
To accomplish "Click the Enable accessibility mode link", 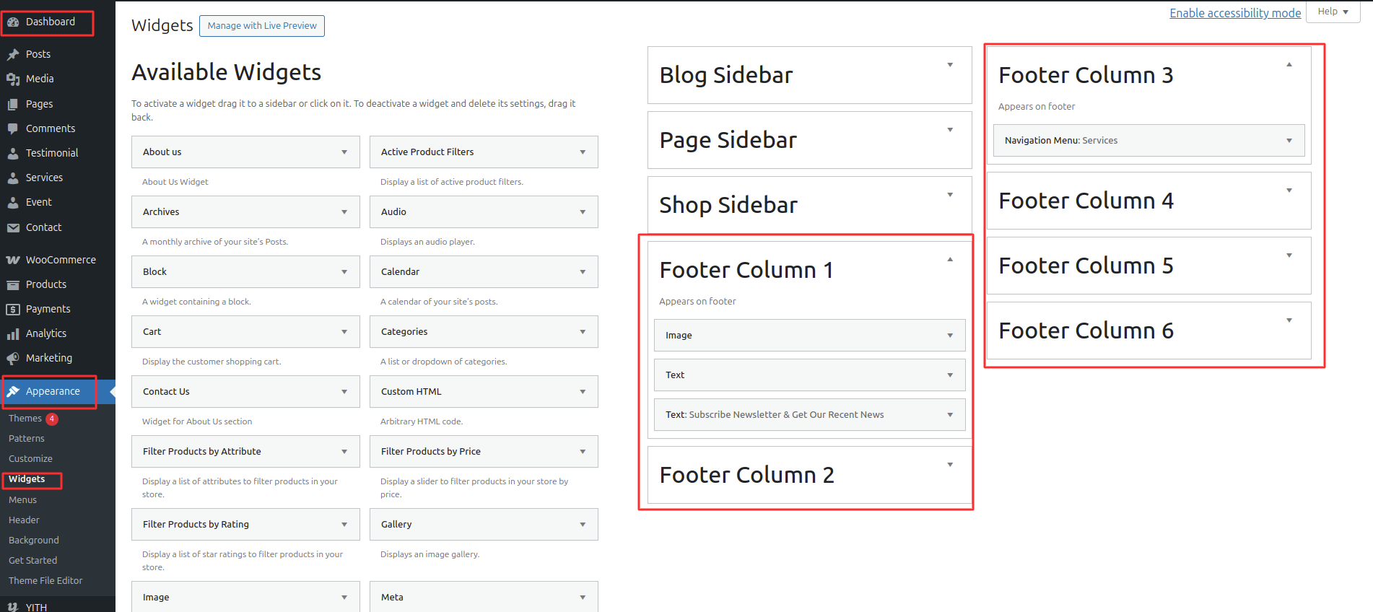I will (1235, 12).
